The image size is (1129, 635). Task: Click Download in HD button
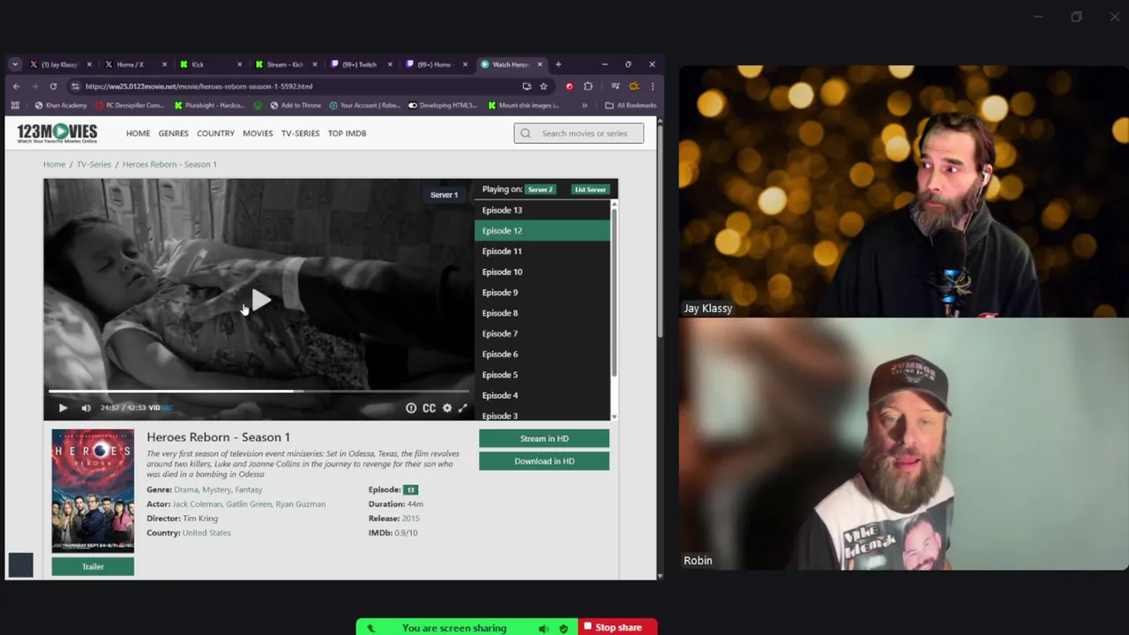click(x=544, y=461)
